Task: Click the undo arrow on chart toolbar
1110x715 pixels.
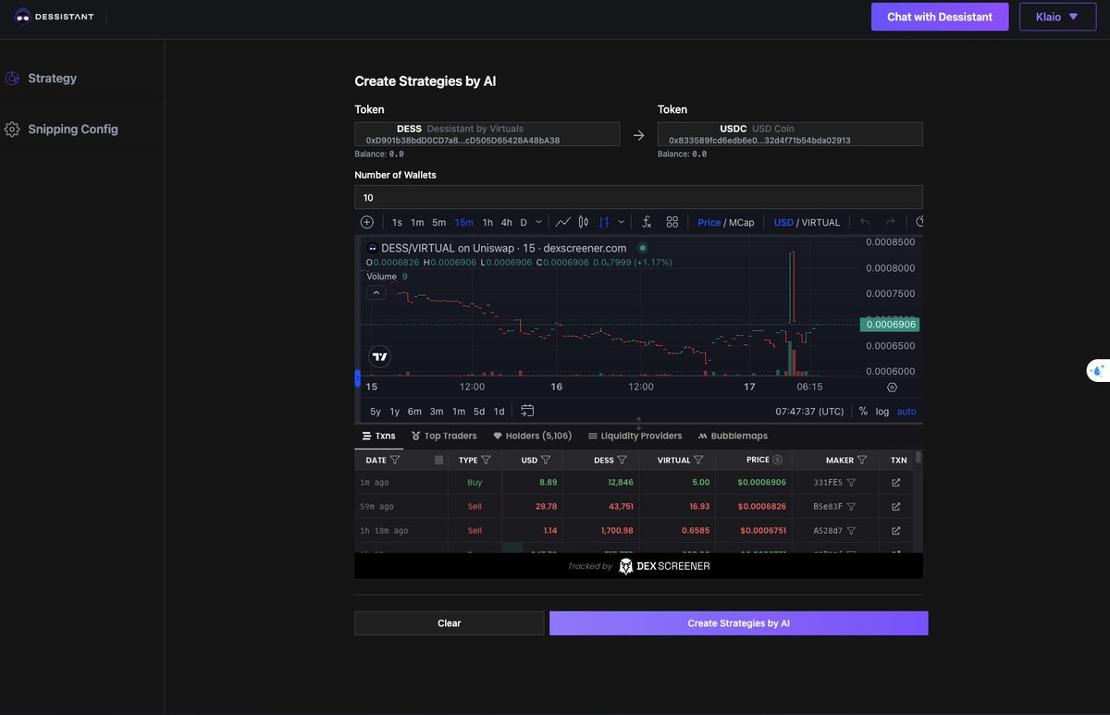Action: 865,222
